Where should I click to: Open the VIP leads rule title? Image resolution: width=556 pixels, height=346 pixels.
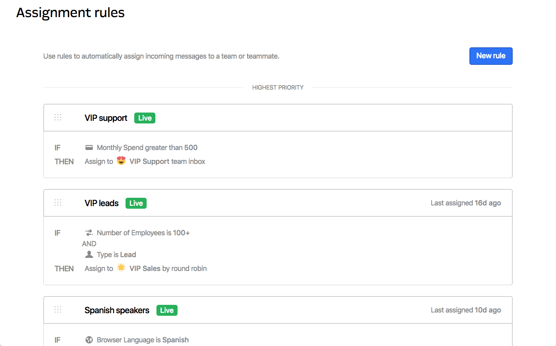tap(102, 203)
